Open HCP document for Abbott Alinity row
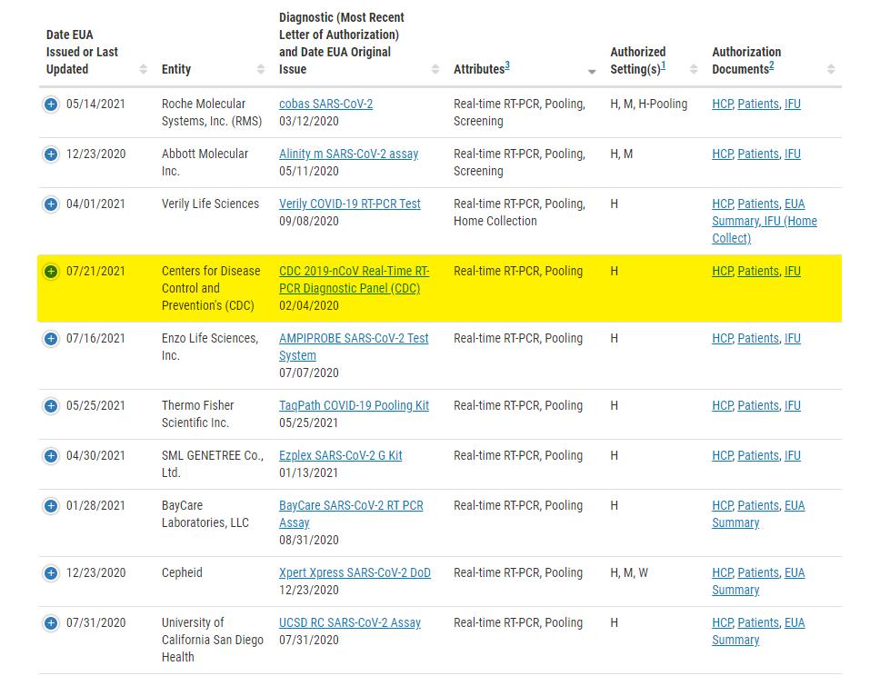Image resolution: width=880 pixels, height=676 pixels. 723,154
